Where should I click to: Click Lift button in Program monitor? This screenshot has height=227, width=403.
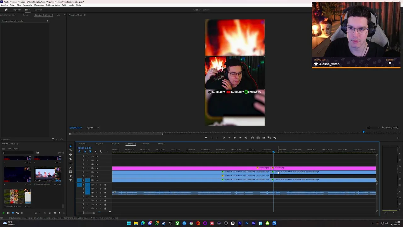click(253, 138)
